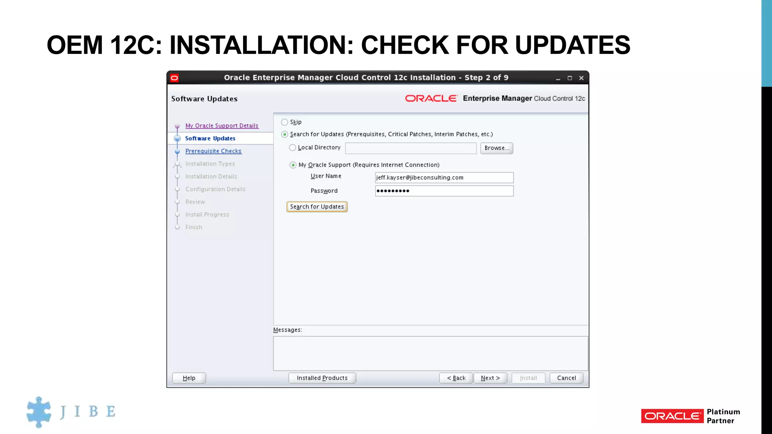
Task: Click the Finish step label
Action: coord(194,227)
